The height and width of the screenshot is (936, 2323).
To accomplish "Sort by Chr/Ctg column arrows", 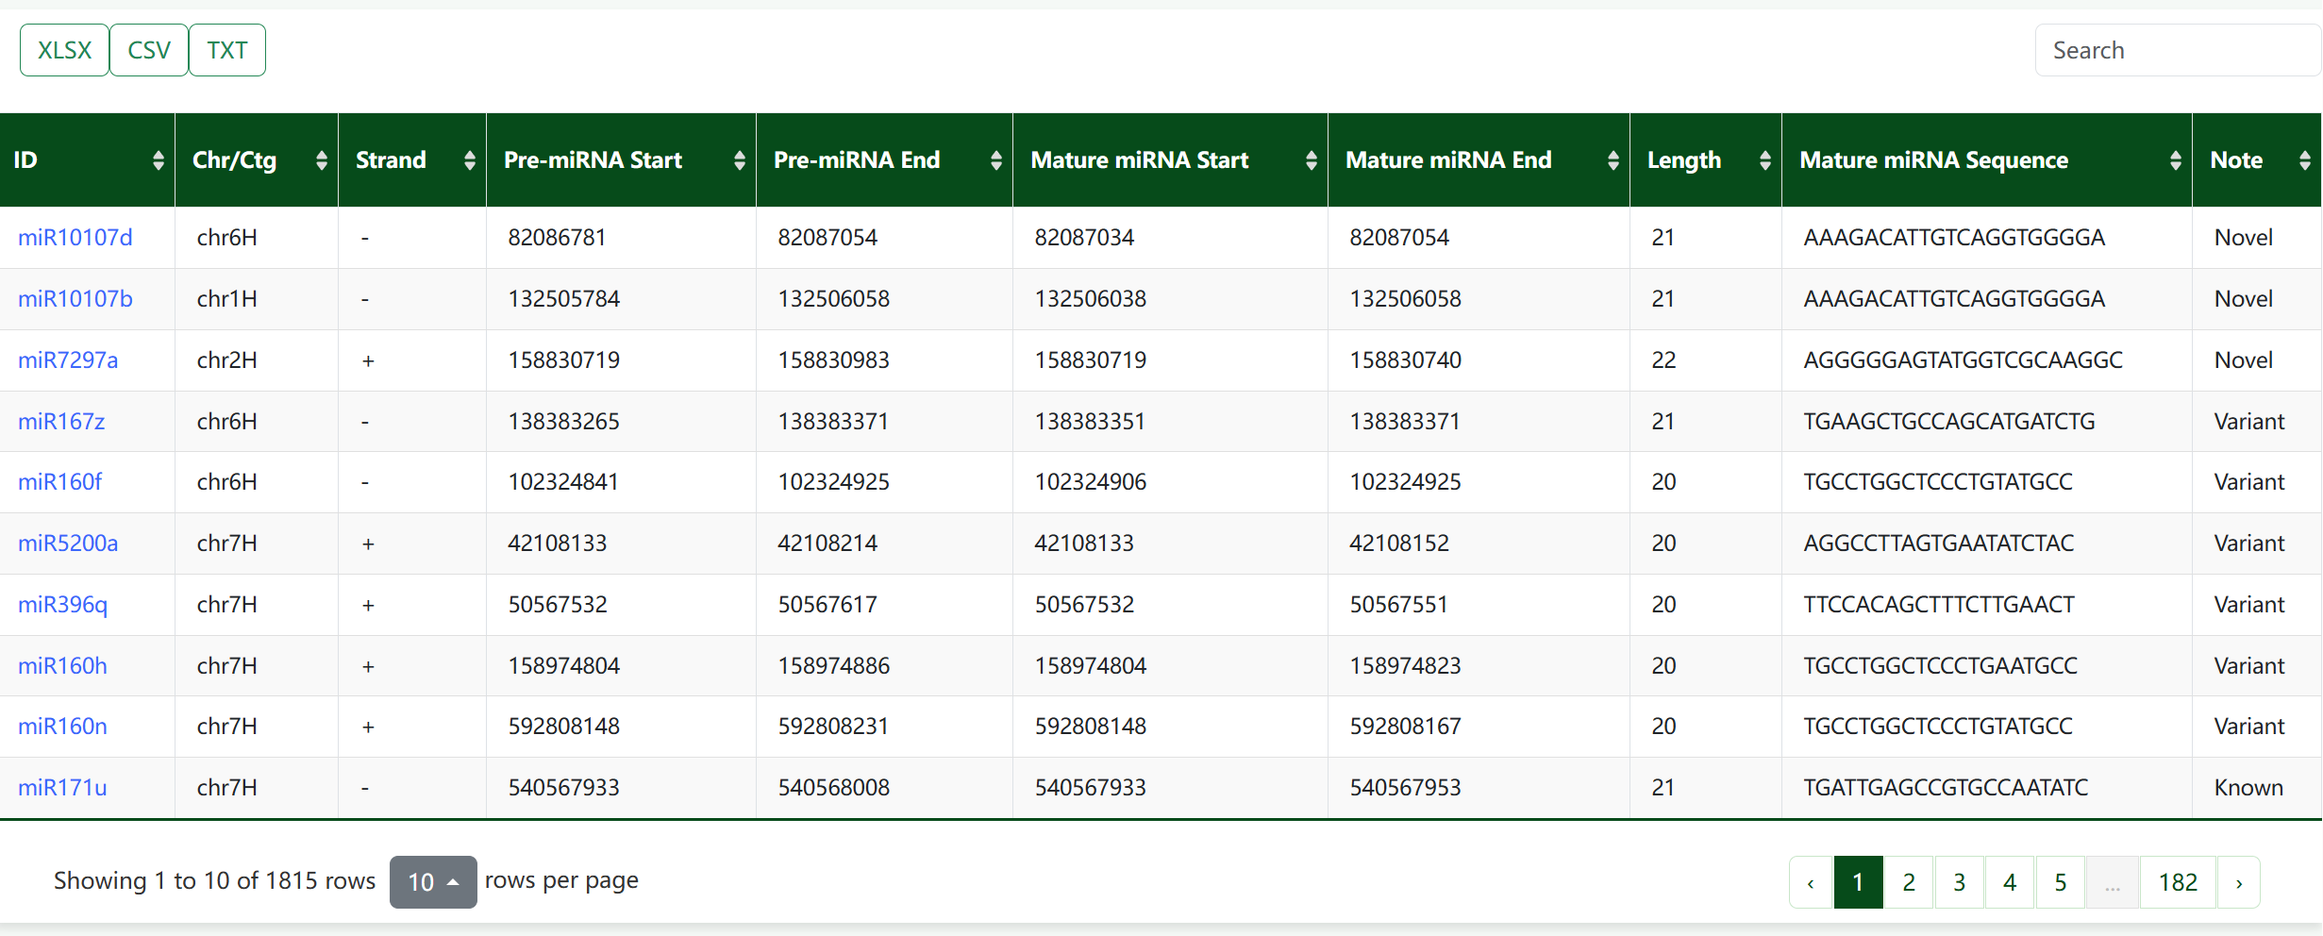I will [x=322, y=161].
